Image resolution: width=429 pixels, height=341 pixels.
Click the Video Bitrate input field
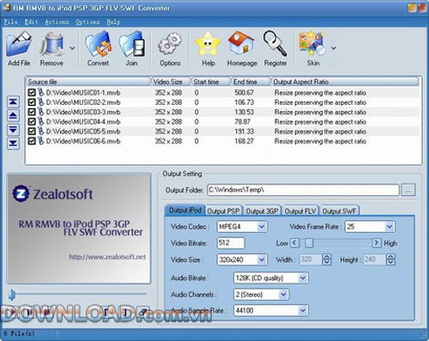point(231,243)
